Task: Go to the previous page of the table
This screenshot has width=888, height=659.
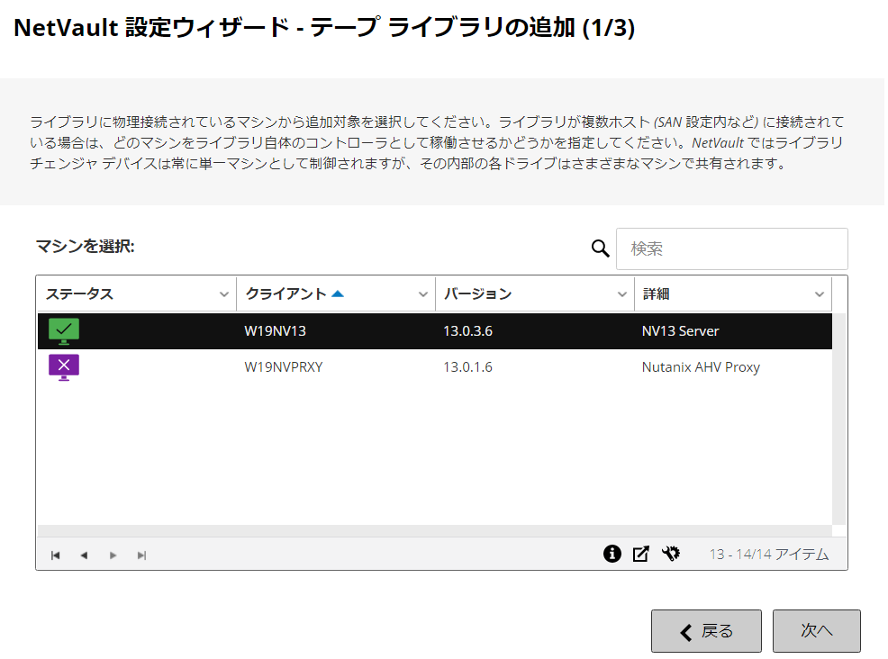Action: [x=84, y=555]
